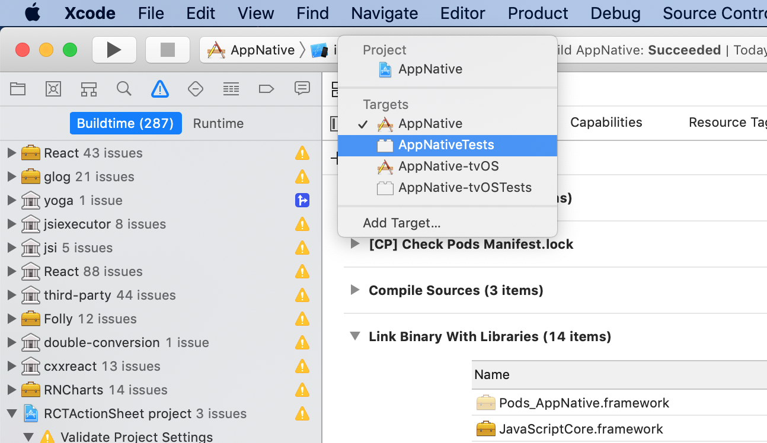Choose Add Target… option
Screen dimensions: 767x443
(448, 223)
